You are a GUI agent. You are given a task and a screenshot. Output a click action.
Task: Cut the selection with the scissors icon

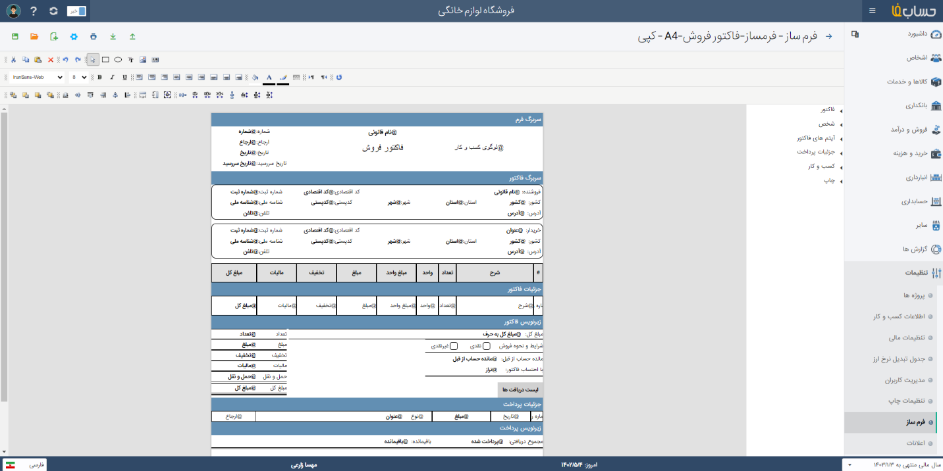tap(13, 60)
